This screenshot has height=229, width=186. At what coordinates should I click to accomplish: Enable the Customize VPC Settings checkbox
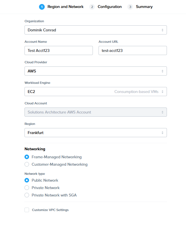point(27,210)
